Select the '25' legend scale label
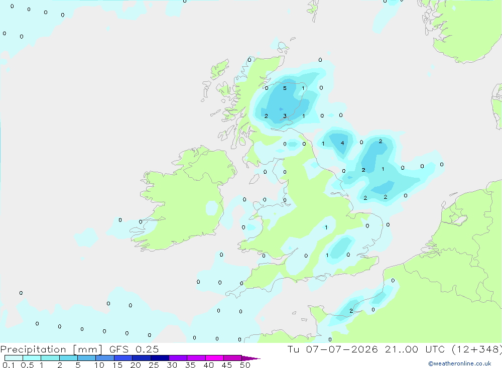Screen dimensions: 502x368 point(154,365)
